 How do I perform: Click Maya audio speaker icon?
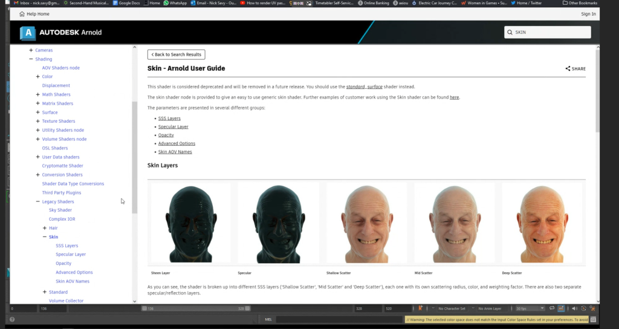[574, 308]
